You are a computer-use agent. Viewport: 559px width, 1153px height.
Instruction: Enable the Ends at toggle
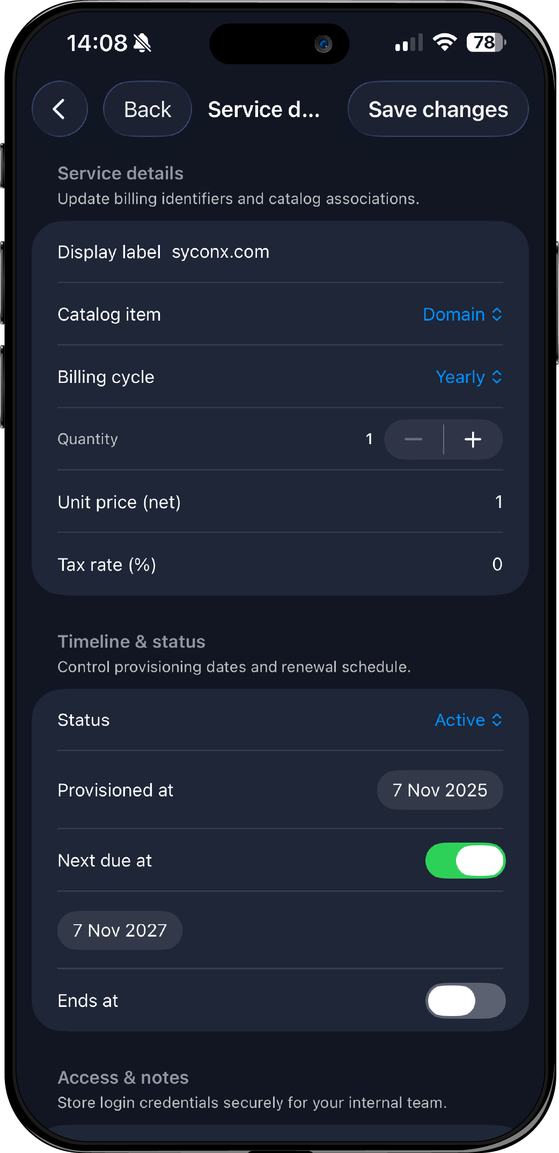[465, 1000]
